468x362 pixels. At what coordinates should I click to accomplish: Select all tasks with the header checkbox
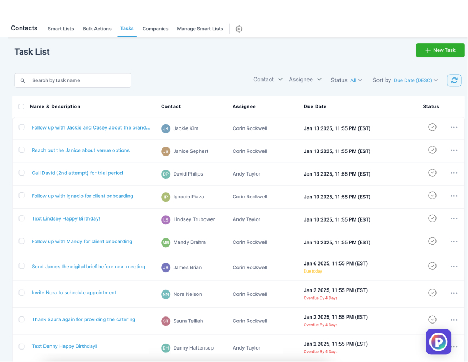pyautogui.click(x=22, y=106)
